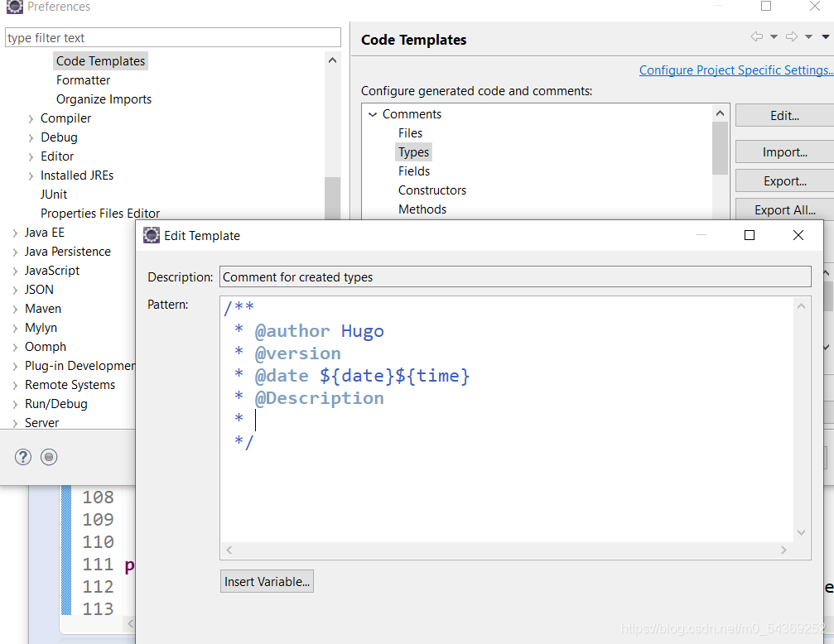Expand the Remote Systems node
Screen dimensions: 834x644
click(x=15, y=386)
